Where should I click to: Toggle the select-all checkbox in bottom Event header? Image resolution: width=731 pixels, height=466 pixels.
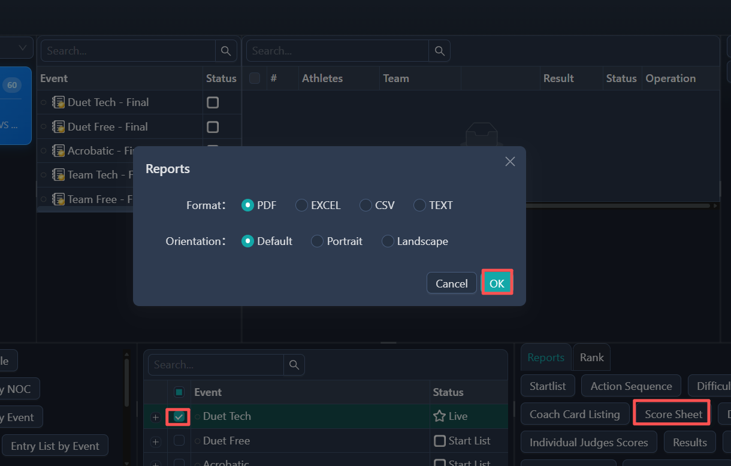tap(179, 392)
